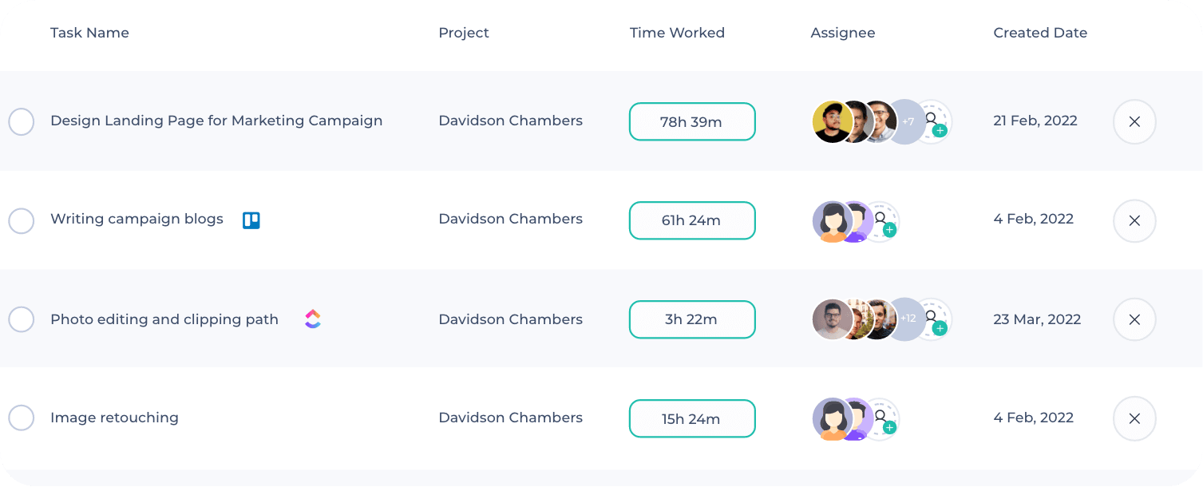Toggle the Photo editing task checkbox

click(22, 319)
